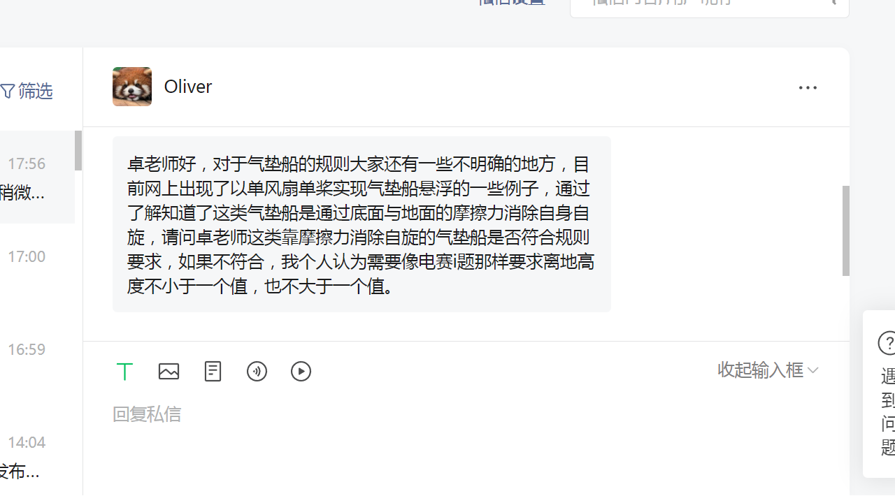This screenshot has height=496, width=895.
Task: Open Oliver's red panda avatar
Action: click(132, 87)
